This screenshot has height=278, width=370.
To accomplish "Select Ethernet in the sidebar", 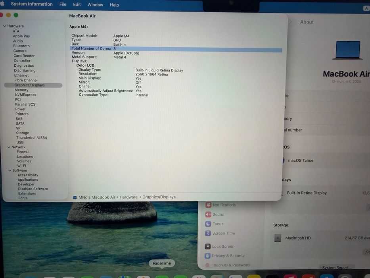I will tap(21, 75).
